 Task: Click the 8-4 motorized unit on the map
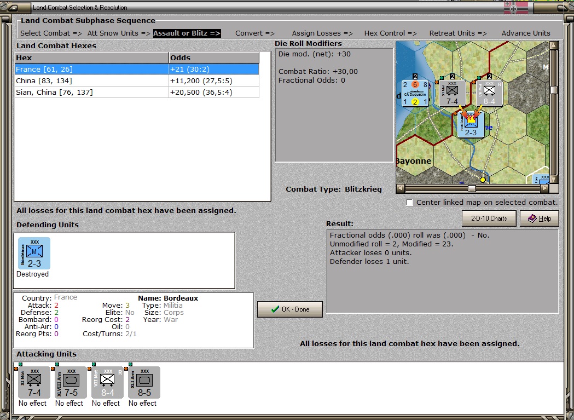[489, 93]
